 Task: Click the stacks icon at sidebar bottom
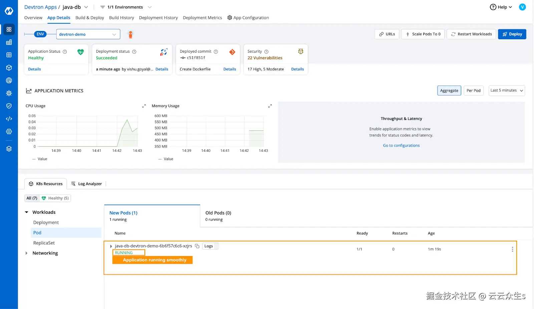9,149
